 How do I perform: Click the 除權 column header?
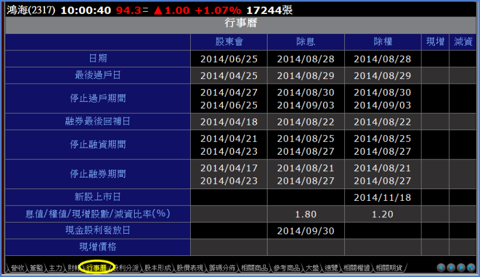(383, 42)
